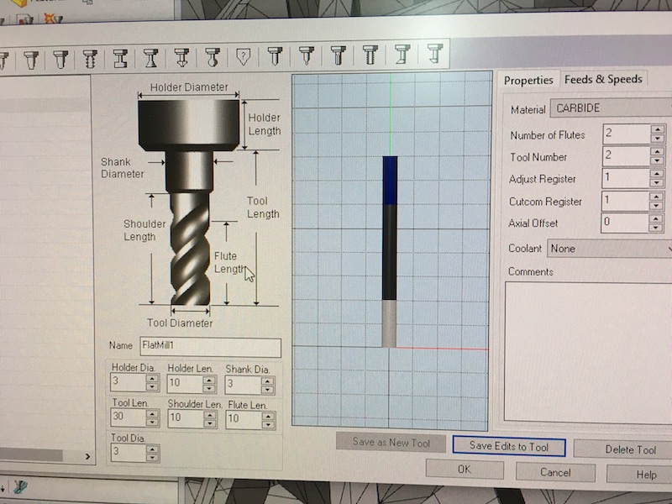Click the Name field containing FlatMill1
Image resolution: width=672 pixels, height=504 pixels.
pyautogui.click(x=211, y=347)
